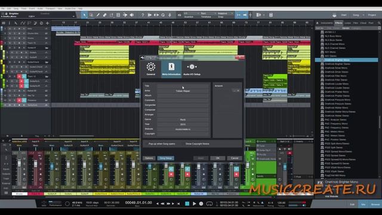Open the Loops browser tab
The image size is (382, 215).
point(347,23)
